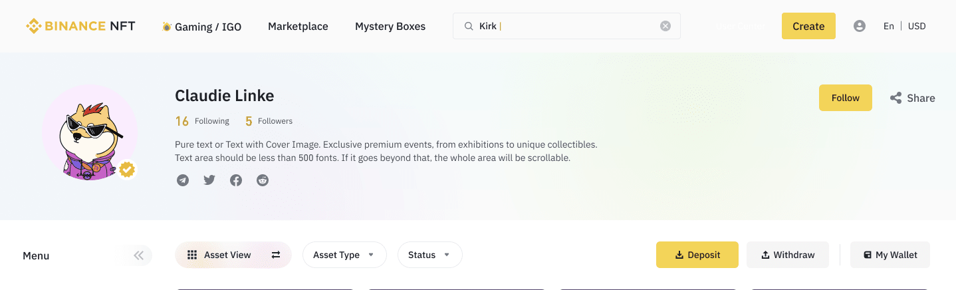
Task: Click the Deposit button
Action: click(x=697, y=255)
